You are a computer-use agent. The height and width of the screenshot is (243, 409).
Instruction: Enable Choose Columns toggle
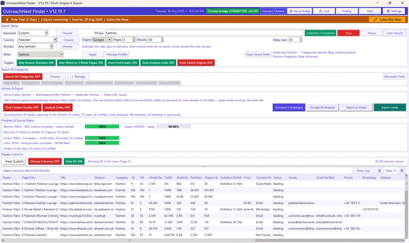pos(45,161)
